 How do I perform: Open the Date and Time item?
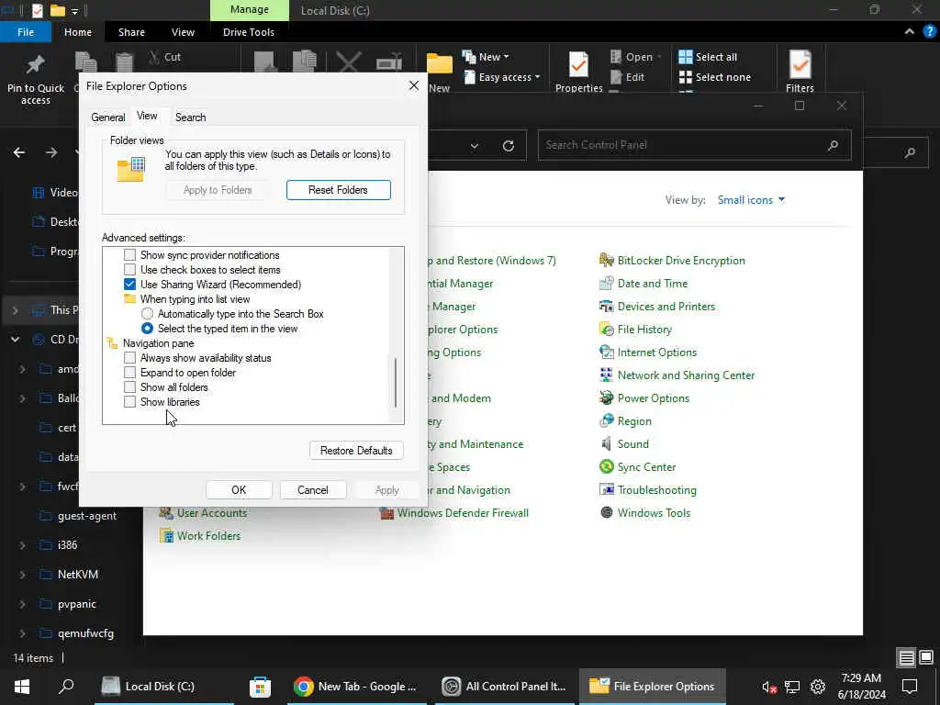tap(643, 283)
